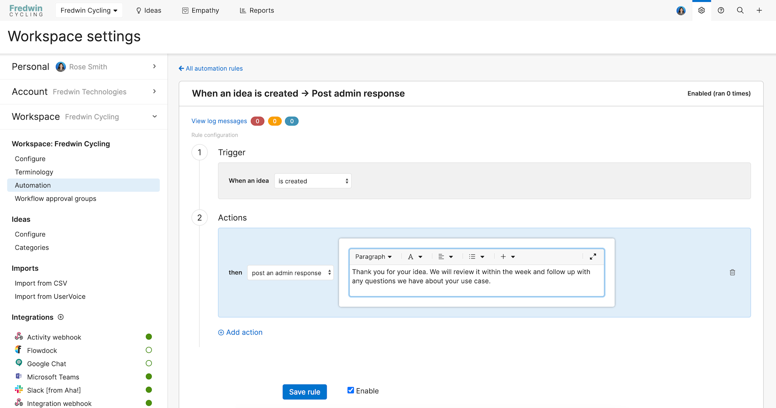Toggle Flowdock integration status circle
776x408 pixels.
[x=149, y=350]
